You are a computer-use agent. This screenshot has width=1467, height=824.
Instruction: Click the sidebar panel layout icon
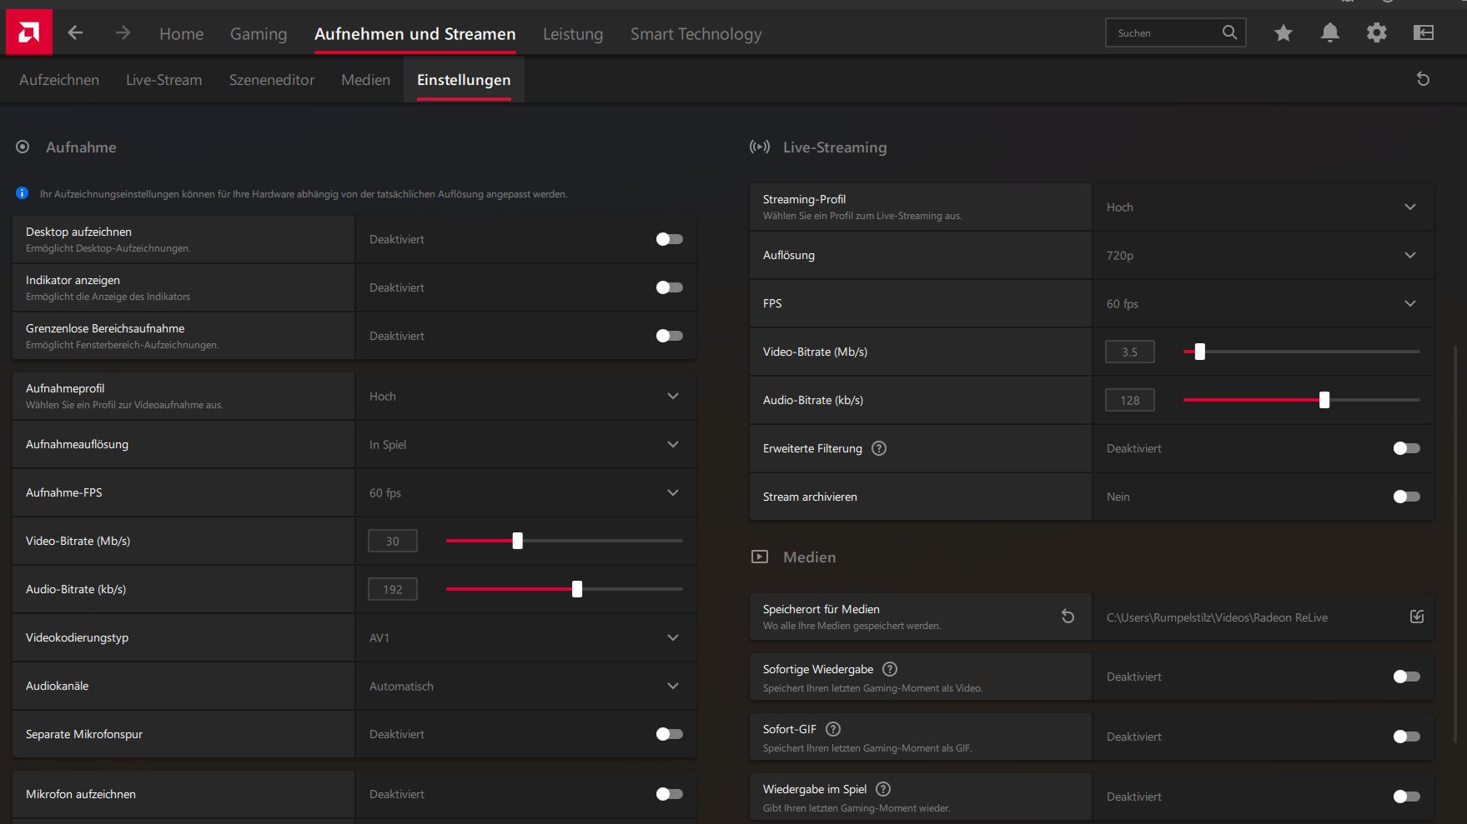click(x=1423, y=32)
